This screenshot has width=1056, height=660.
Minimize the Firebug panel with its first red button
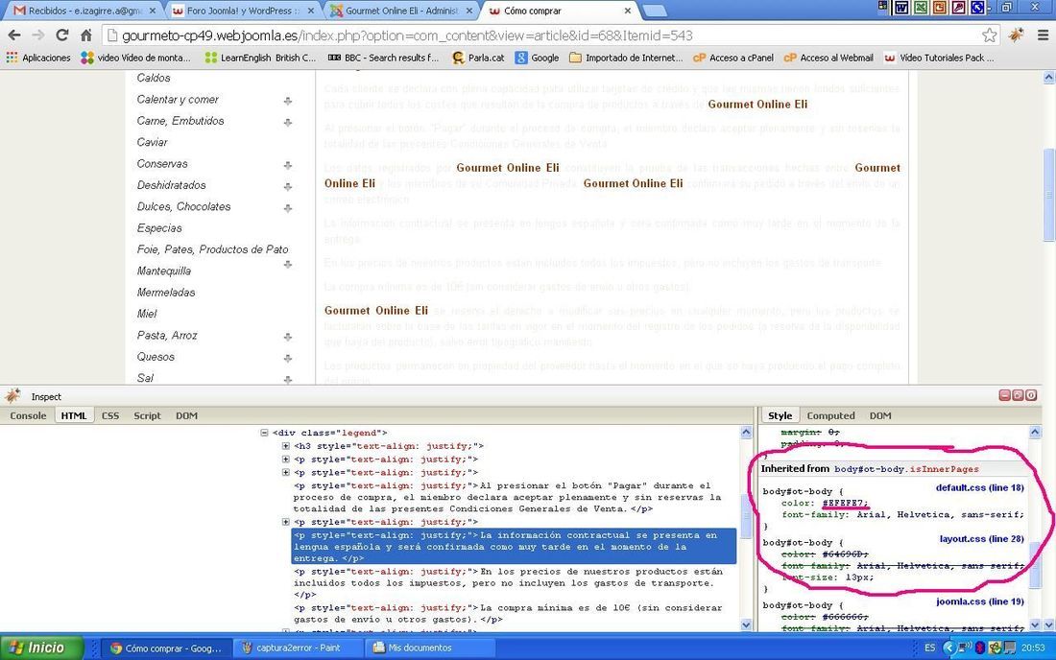1004,395
